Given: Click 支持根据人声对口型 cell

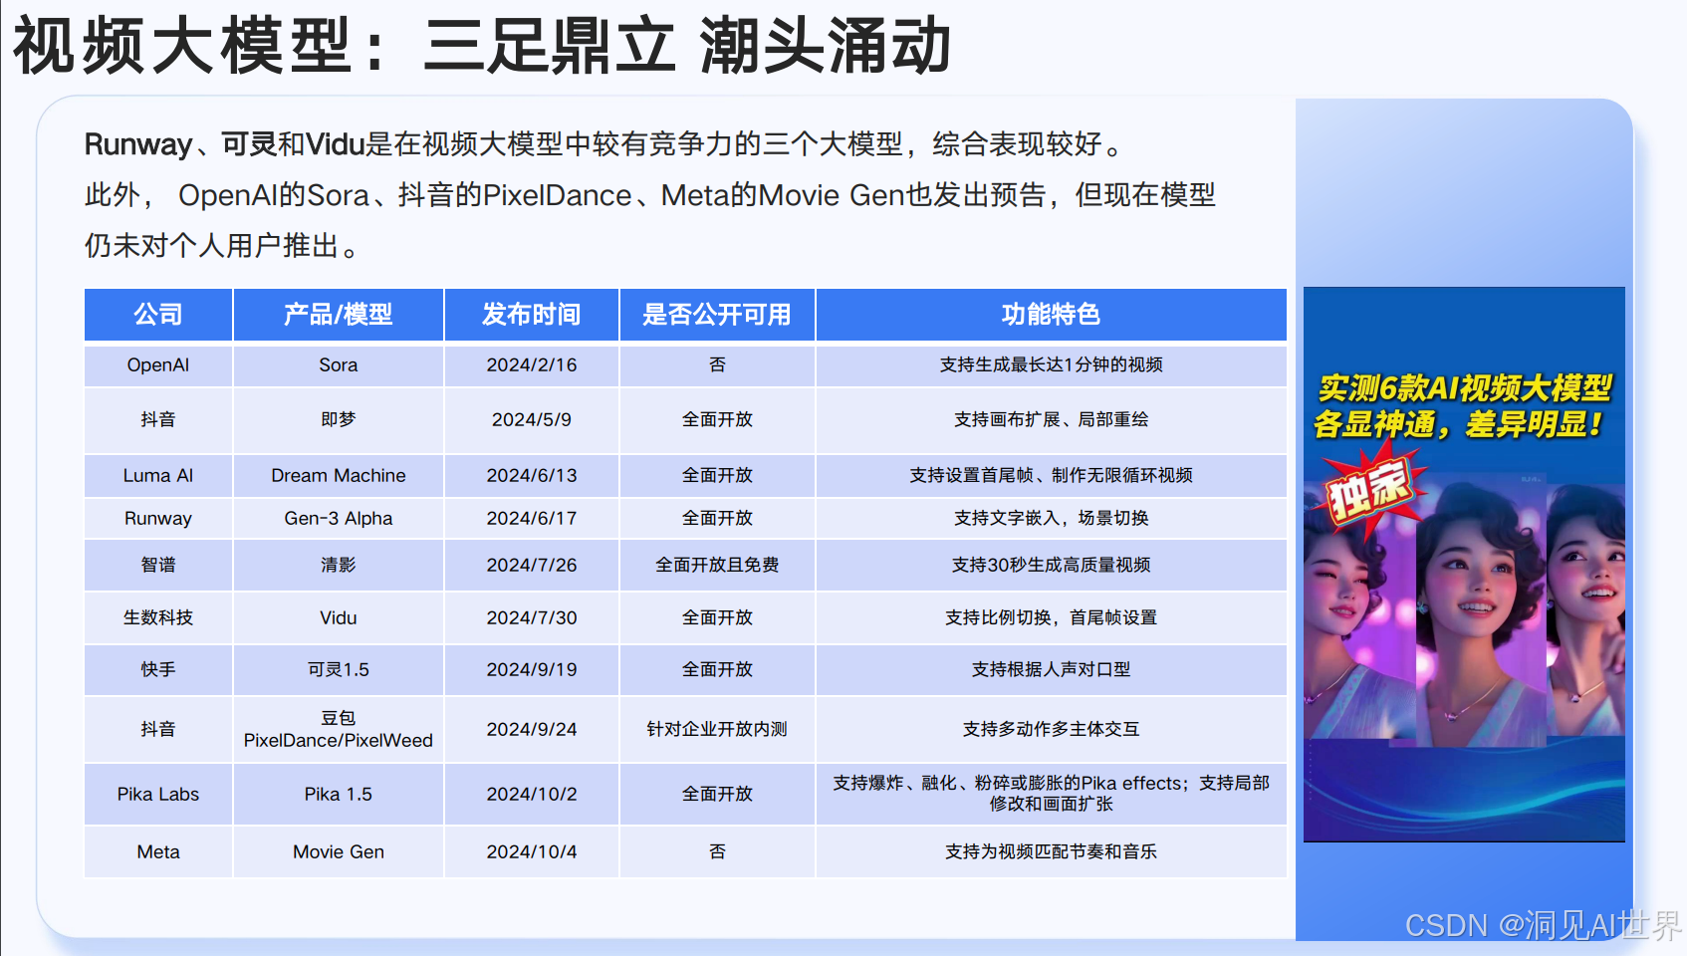Looking at the screenshot, I should [1051, 670].
